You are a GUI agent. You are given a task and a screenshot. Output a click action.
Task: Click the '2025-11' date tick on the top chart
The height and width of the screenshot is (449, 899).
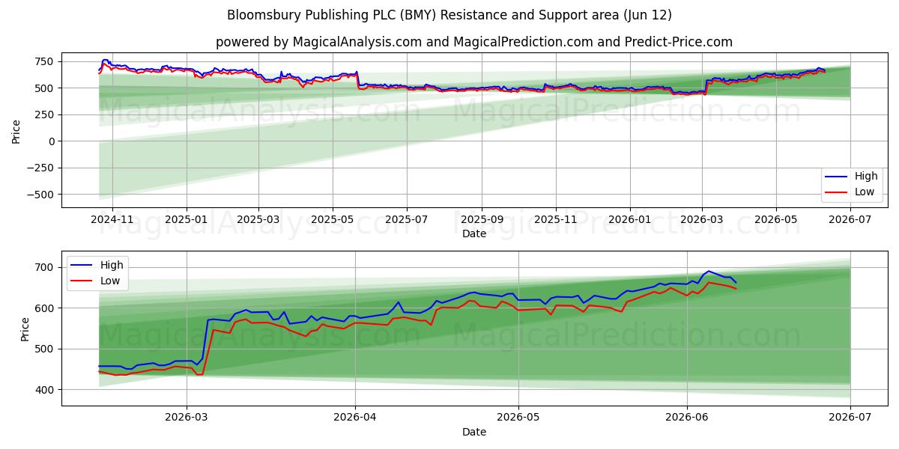click(556, 221)
